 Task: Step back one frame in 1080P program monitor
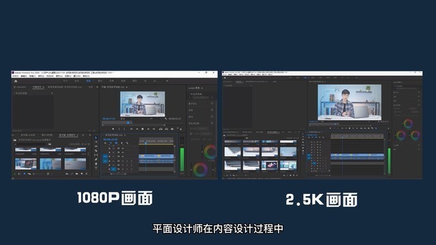pos(137,129)
